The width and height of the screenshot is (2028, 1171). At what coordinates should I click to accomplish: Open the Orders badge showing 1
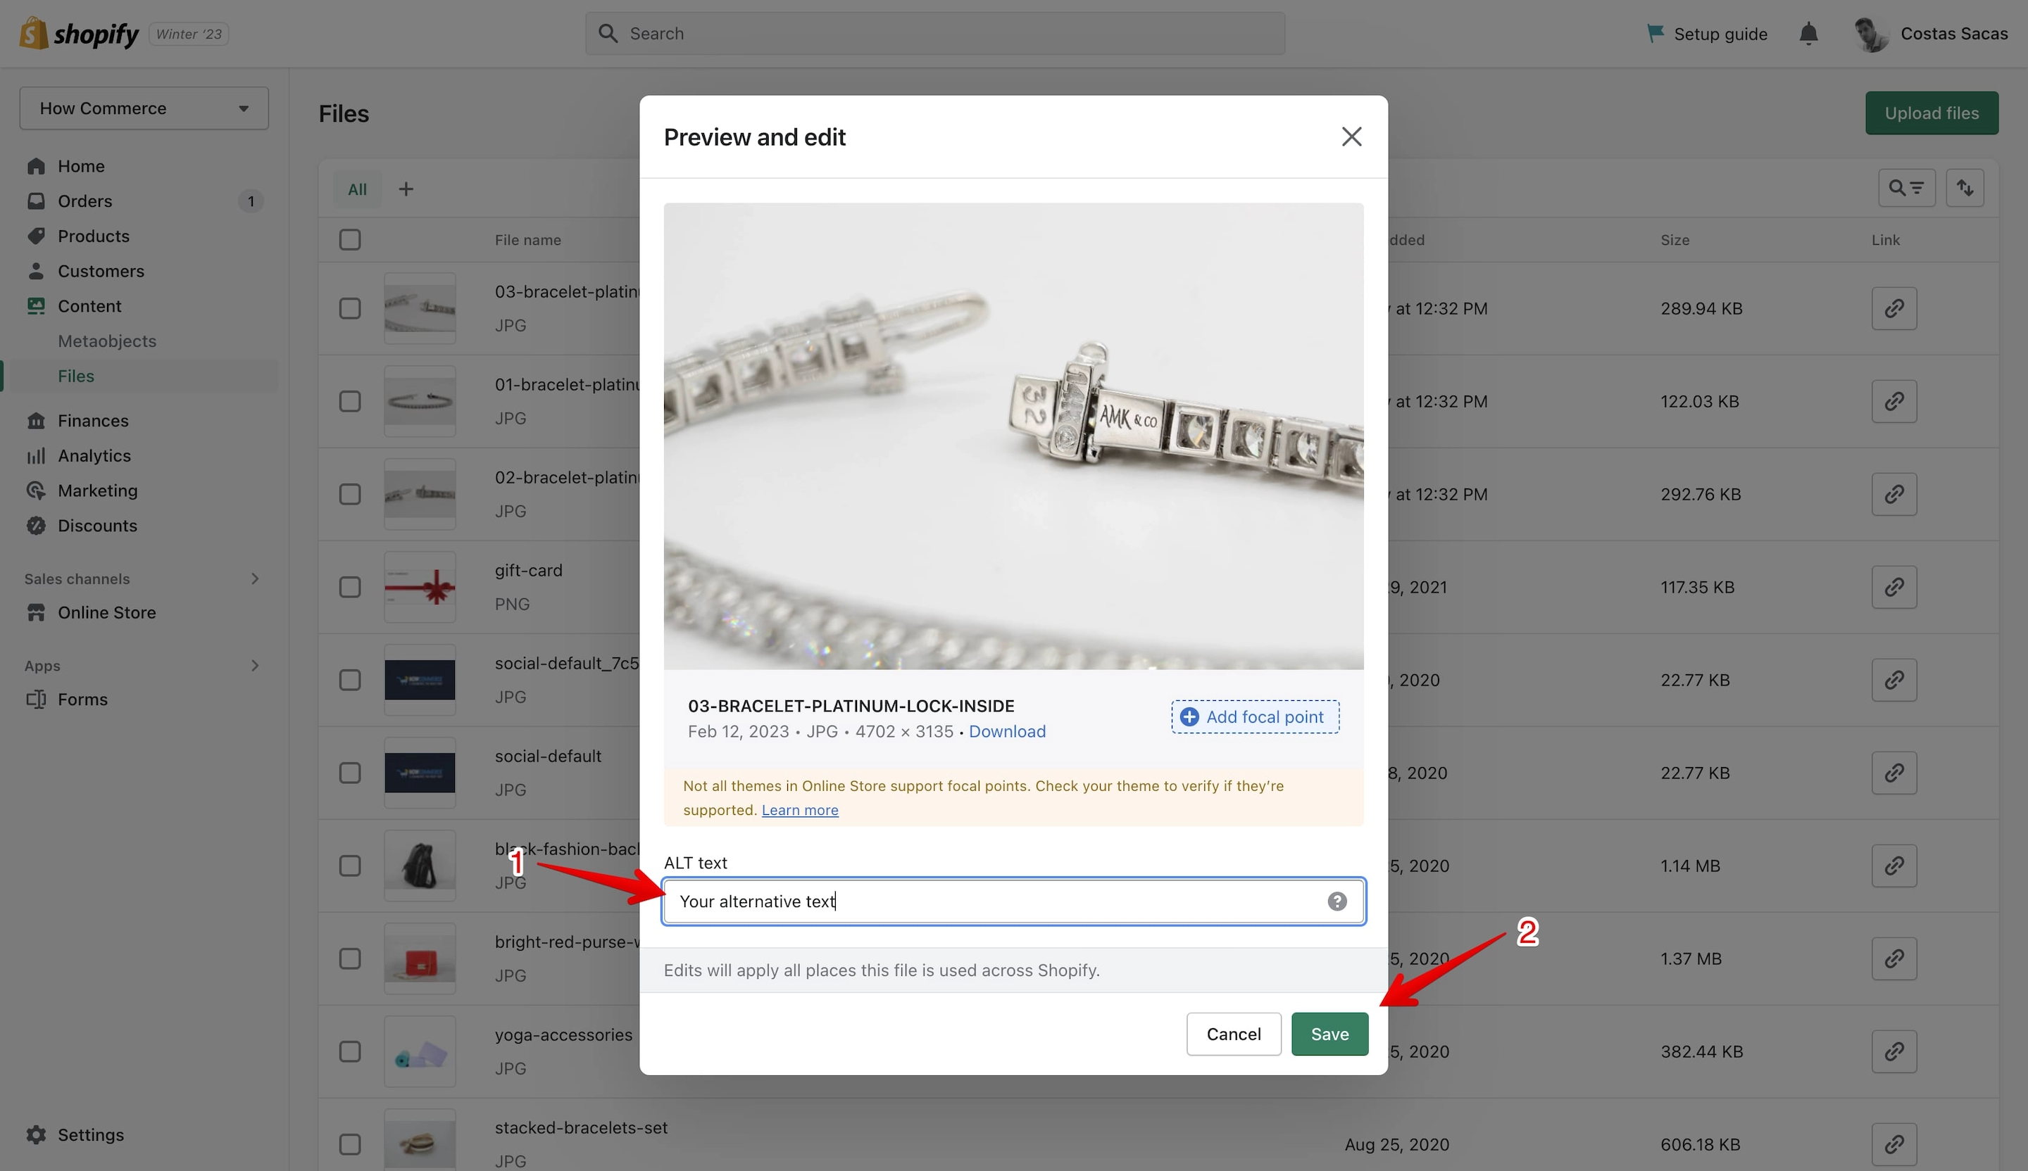(251, 201)
